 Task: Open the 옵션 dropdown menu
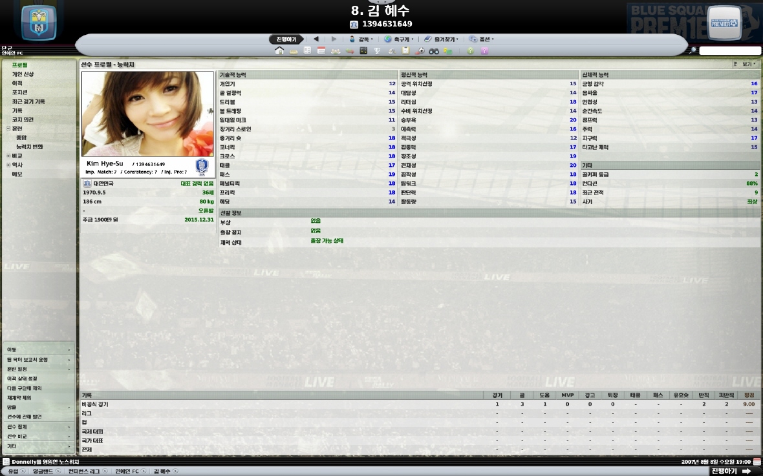click(481, 39)
